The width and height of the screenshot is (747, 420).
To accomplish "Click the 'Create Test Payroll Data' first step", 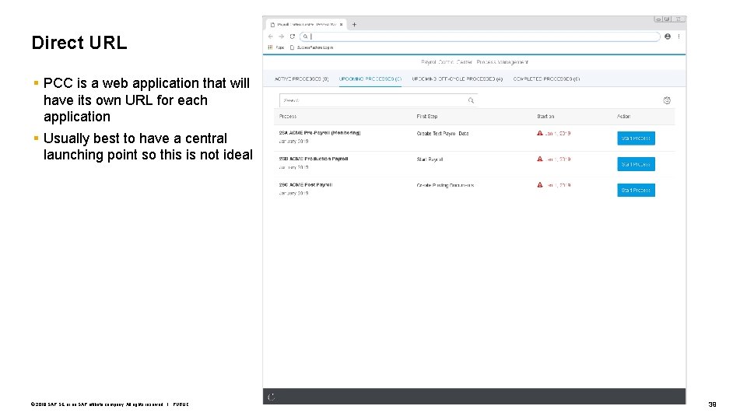I will point(443,134).
